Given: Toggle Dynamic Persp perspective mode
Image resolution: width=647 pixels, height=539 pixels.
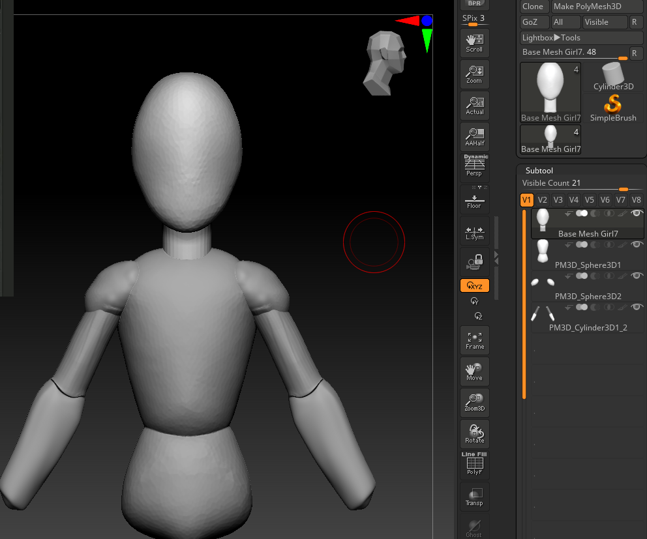Looking at the screenshot, I should [x=474, y=168].
